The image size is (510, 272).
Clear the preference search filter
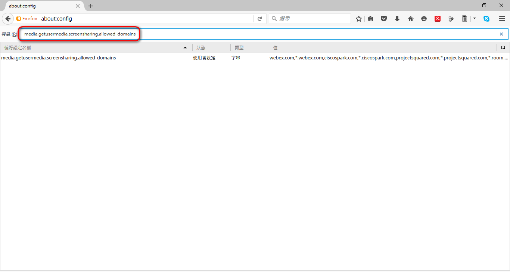click(501, 34)
